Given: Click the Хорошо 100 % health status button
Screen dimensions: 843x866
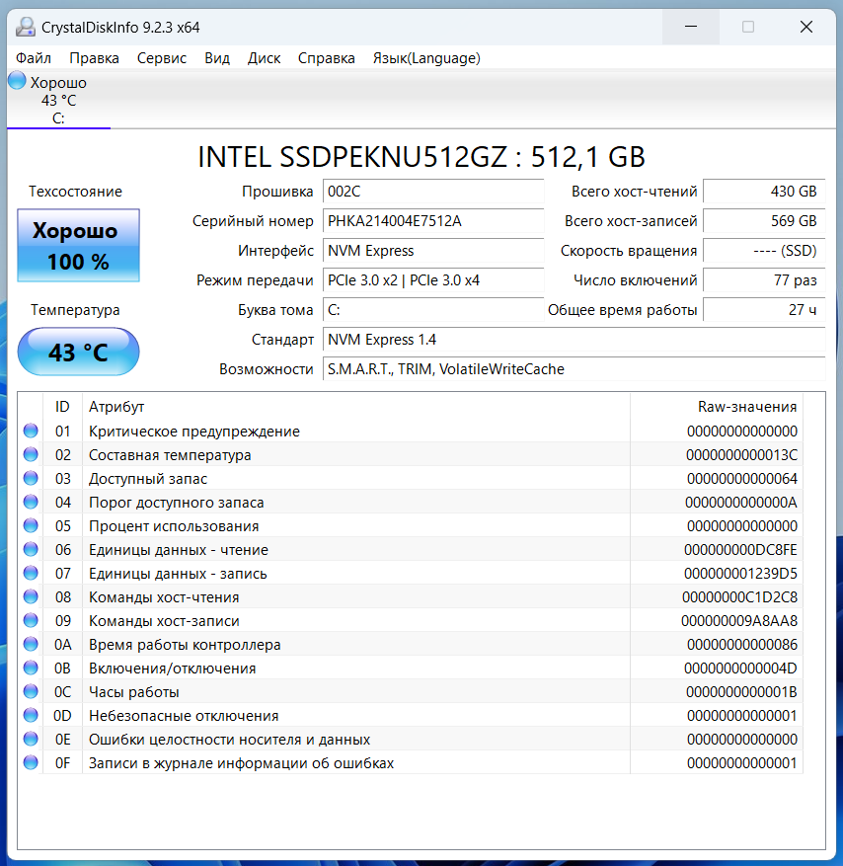Looking at the screenshot, I should 78,246.
